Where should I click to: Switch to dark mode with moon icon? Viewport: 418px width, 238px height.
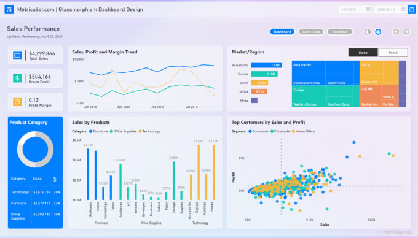pyautogui.click(x=368, y=32)
